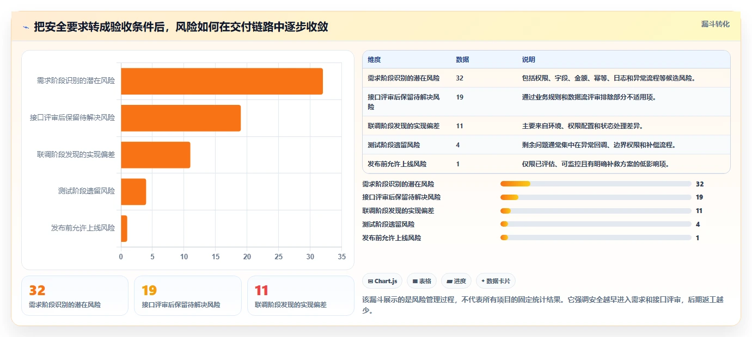Click the chart axis label 发布前允许上线风险
The image size is (752, 337).
pos(83,228)
